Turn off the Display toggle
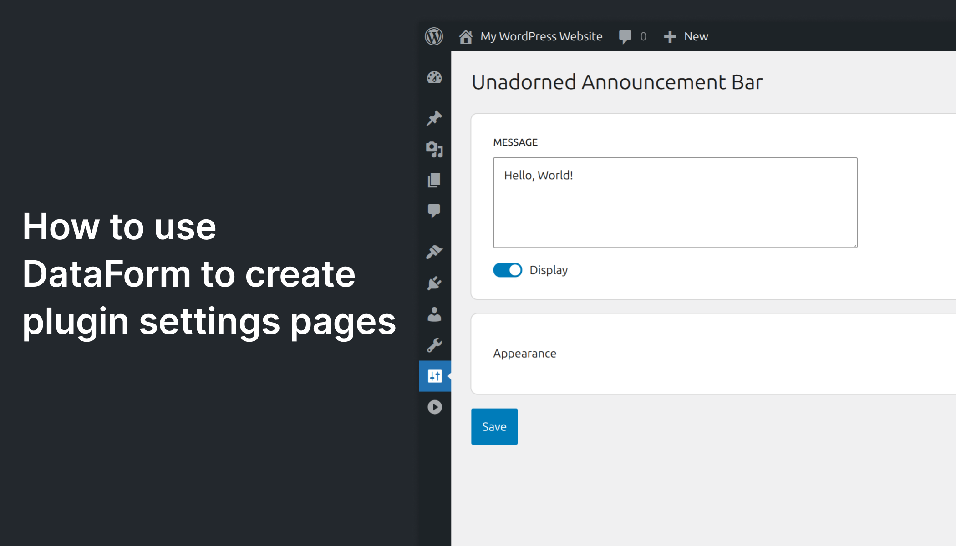 508,270
